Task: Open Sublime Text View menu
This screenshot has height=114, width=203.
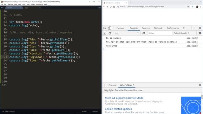Action: [20, 4]
